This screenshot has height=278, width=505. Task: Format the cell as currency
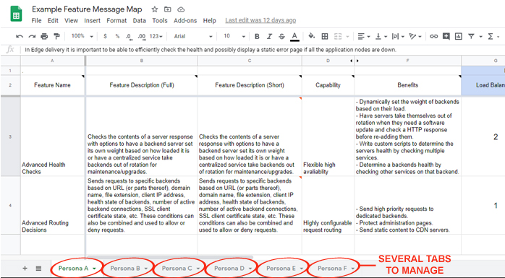(x=105, y=36)
